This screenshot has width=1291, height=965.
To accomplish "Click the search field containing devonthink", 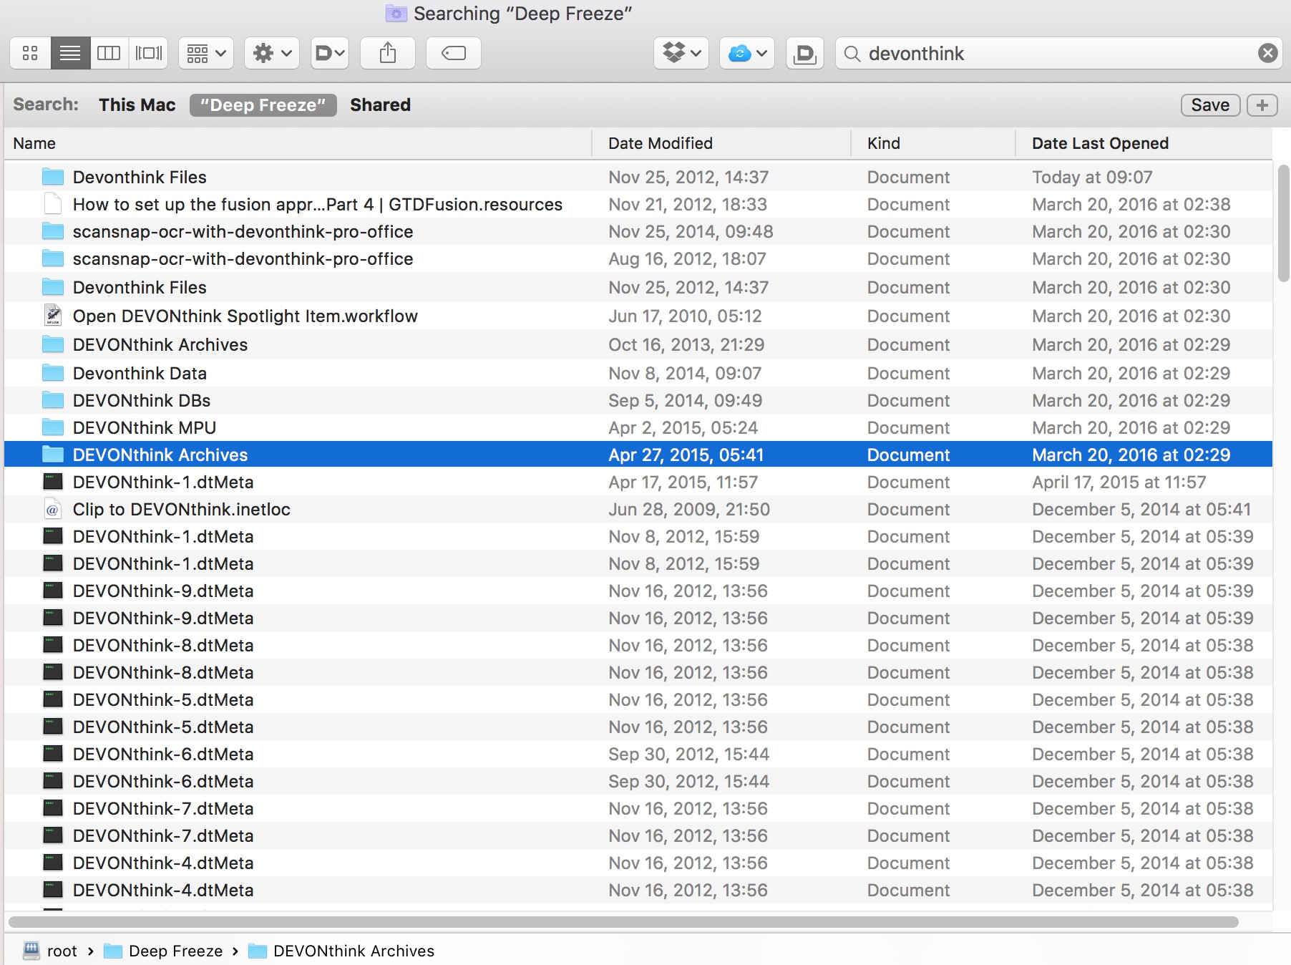I will pos(1059,53).
